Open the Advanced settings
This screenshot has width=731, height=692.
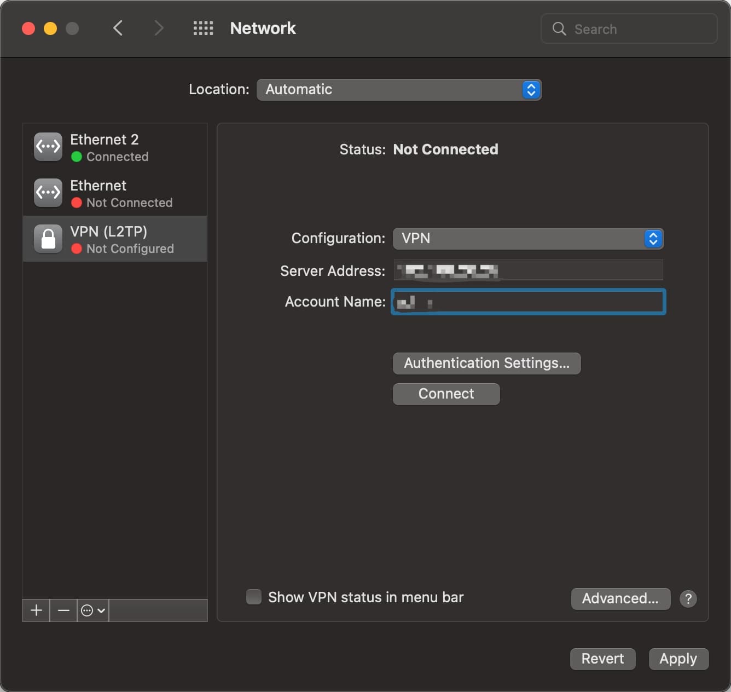click(x=620, y=599)
